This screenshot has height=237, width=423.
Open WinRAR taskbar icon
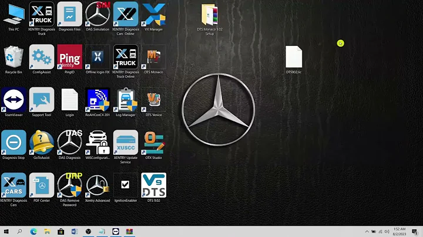(129, 232)
